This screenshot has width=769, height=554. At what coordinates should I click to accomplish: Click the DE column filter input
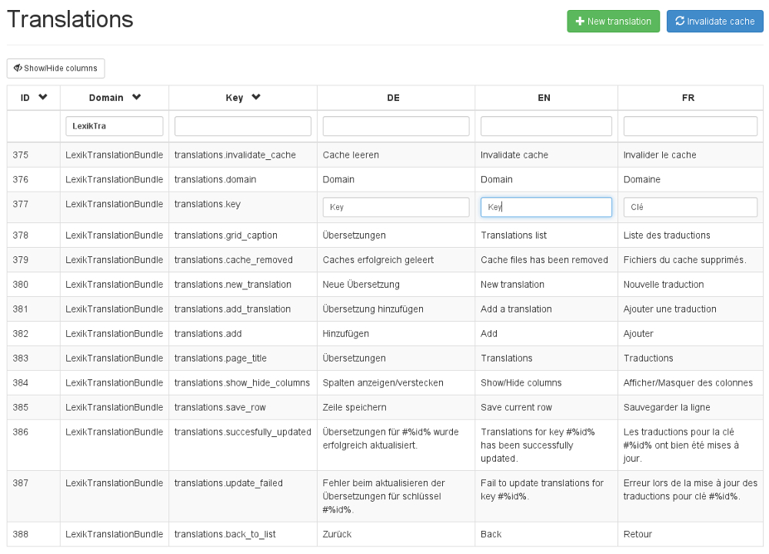[395, 126]
